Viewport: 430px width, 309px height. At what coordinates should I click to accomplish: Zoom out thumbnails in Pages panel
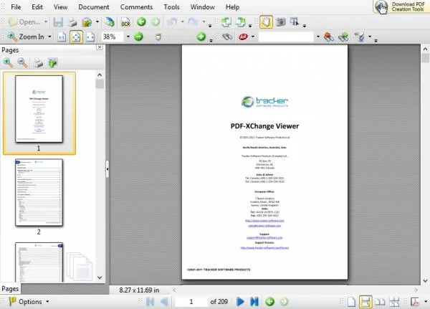coord(22,63)
